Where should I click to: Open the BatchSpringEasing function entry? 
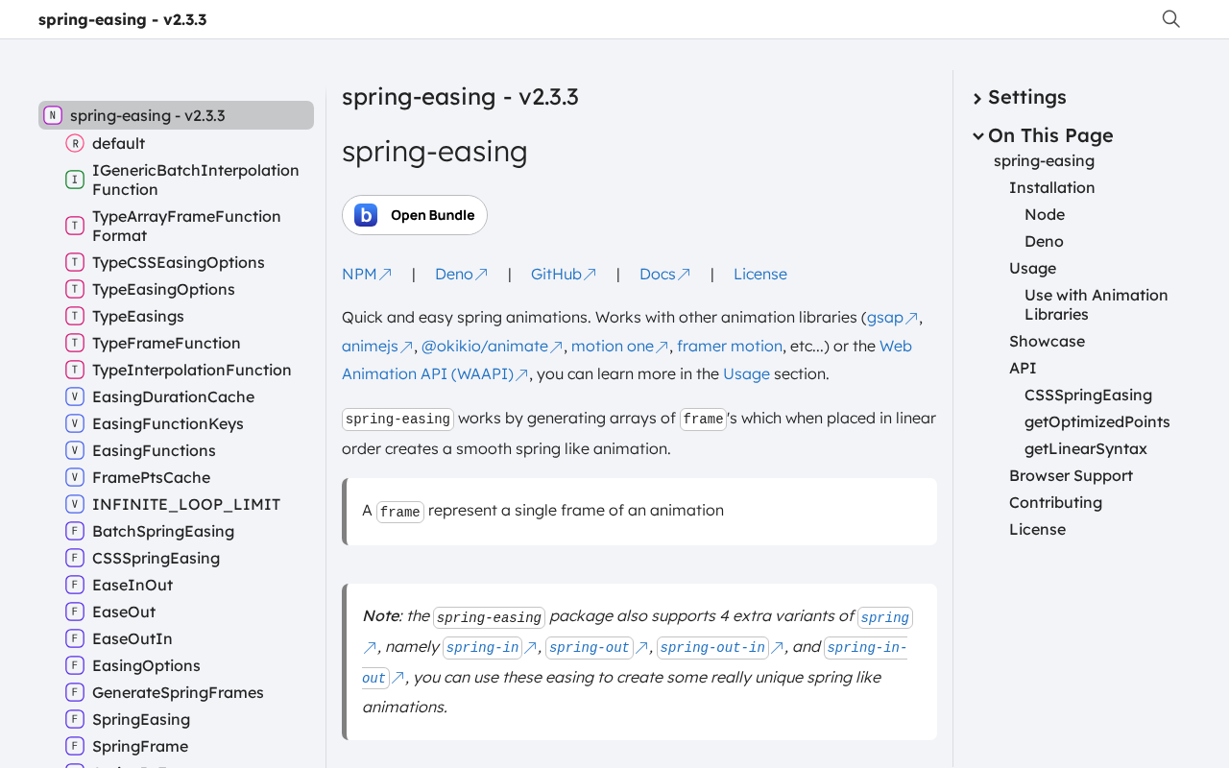click(162, 531)
